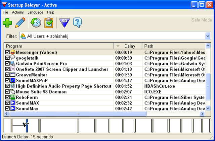This screenshot has height=141, width=215.
Task: Click the OneNote 2007 Screen Clipper icon
Action: tap(13, 69)
